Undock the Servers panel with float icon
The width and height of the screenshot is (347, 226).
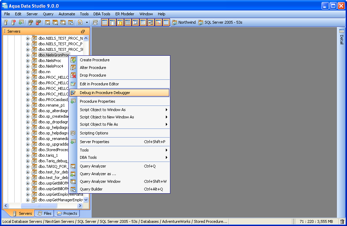point(83,31)
